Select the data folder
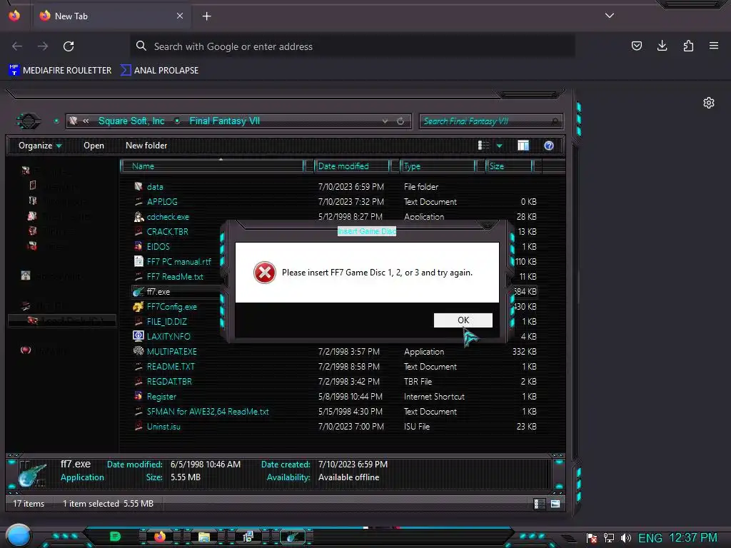The image size is (731, 548). coord(155,187)
